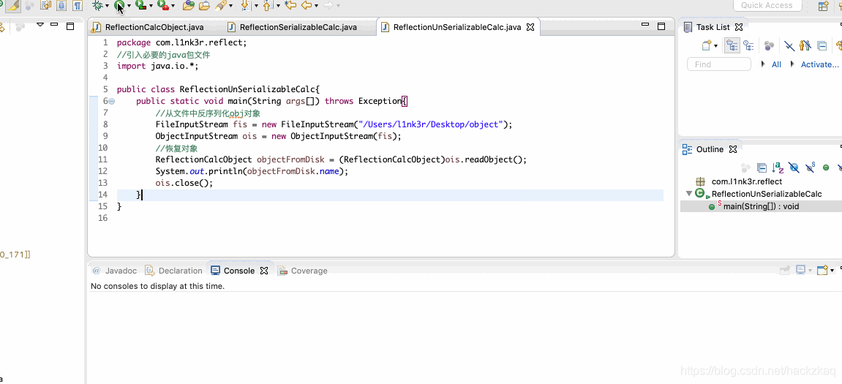Run the program with green Run button
The width and height of the screenshot is (842, 384).
[119, 5]
